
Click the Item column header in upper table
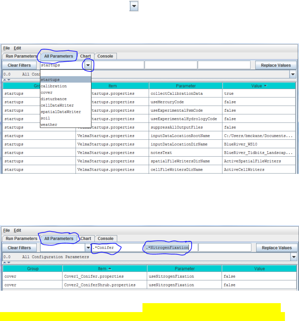pyautogui.click(x=112, y=86)
